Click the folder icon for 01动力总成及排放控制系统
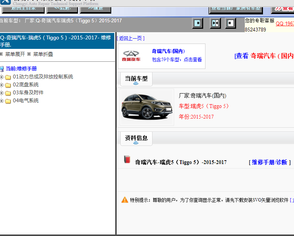The height and width of the screenshot is (236, 294). [8, 77]
